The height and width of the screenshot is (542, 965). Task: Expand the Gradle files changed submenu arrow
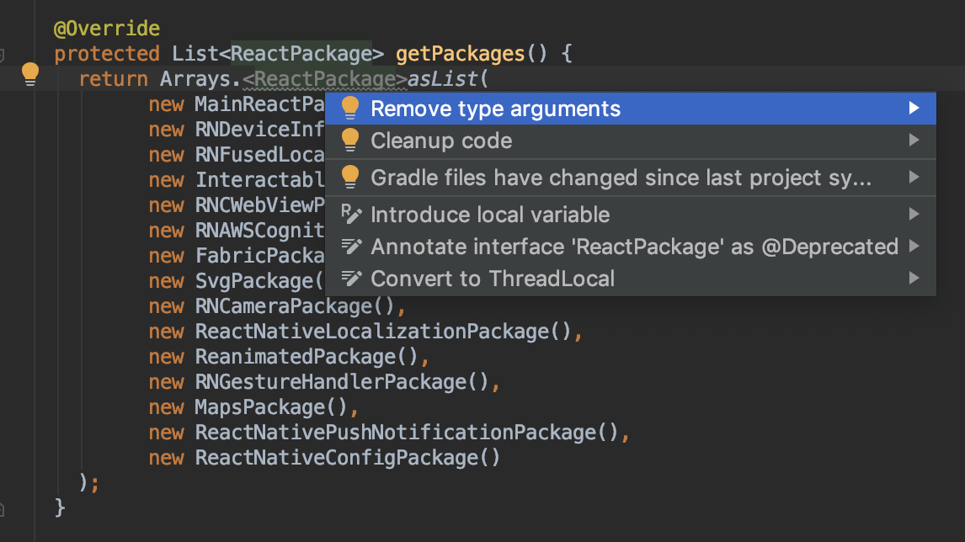(x=914, y=178)
